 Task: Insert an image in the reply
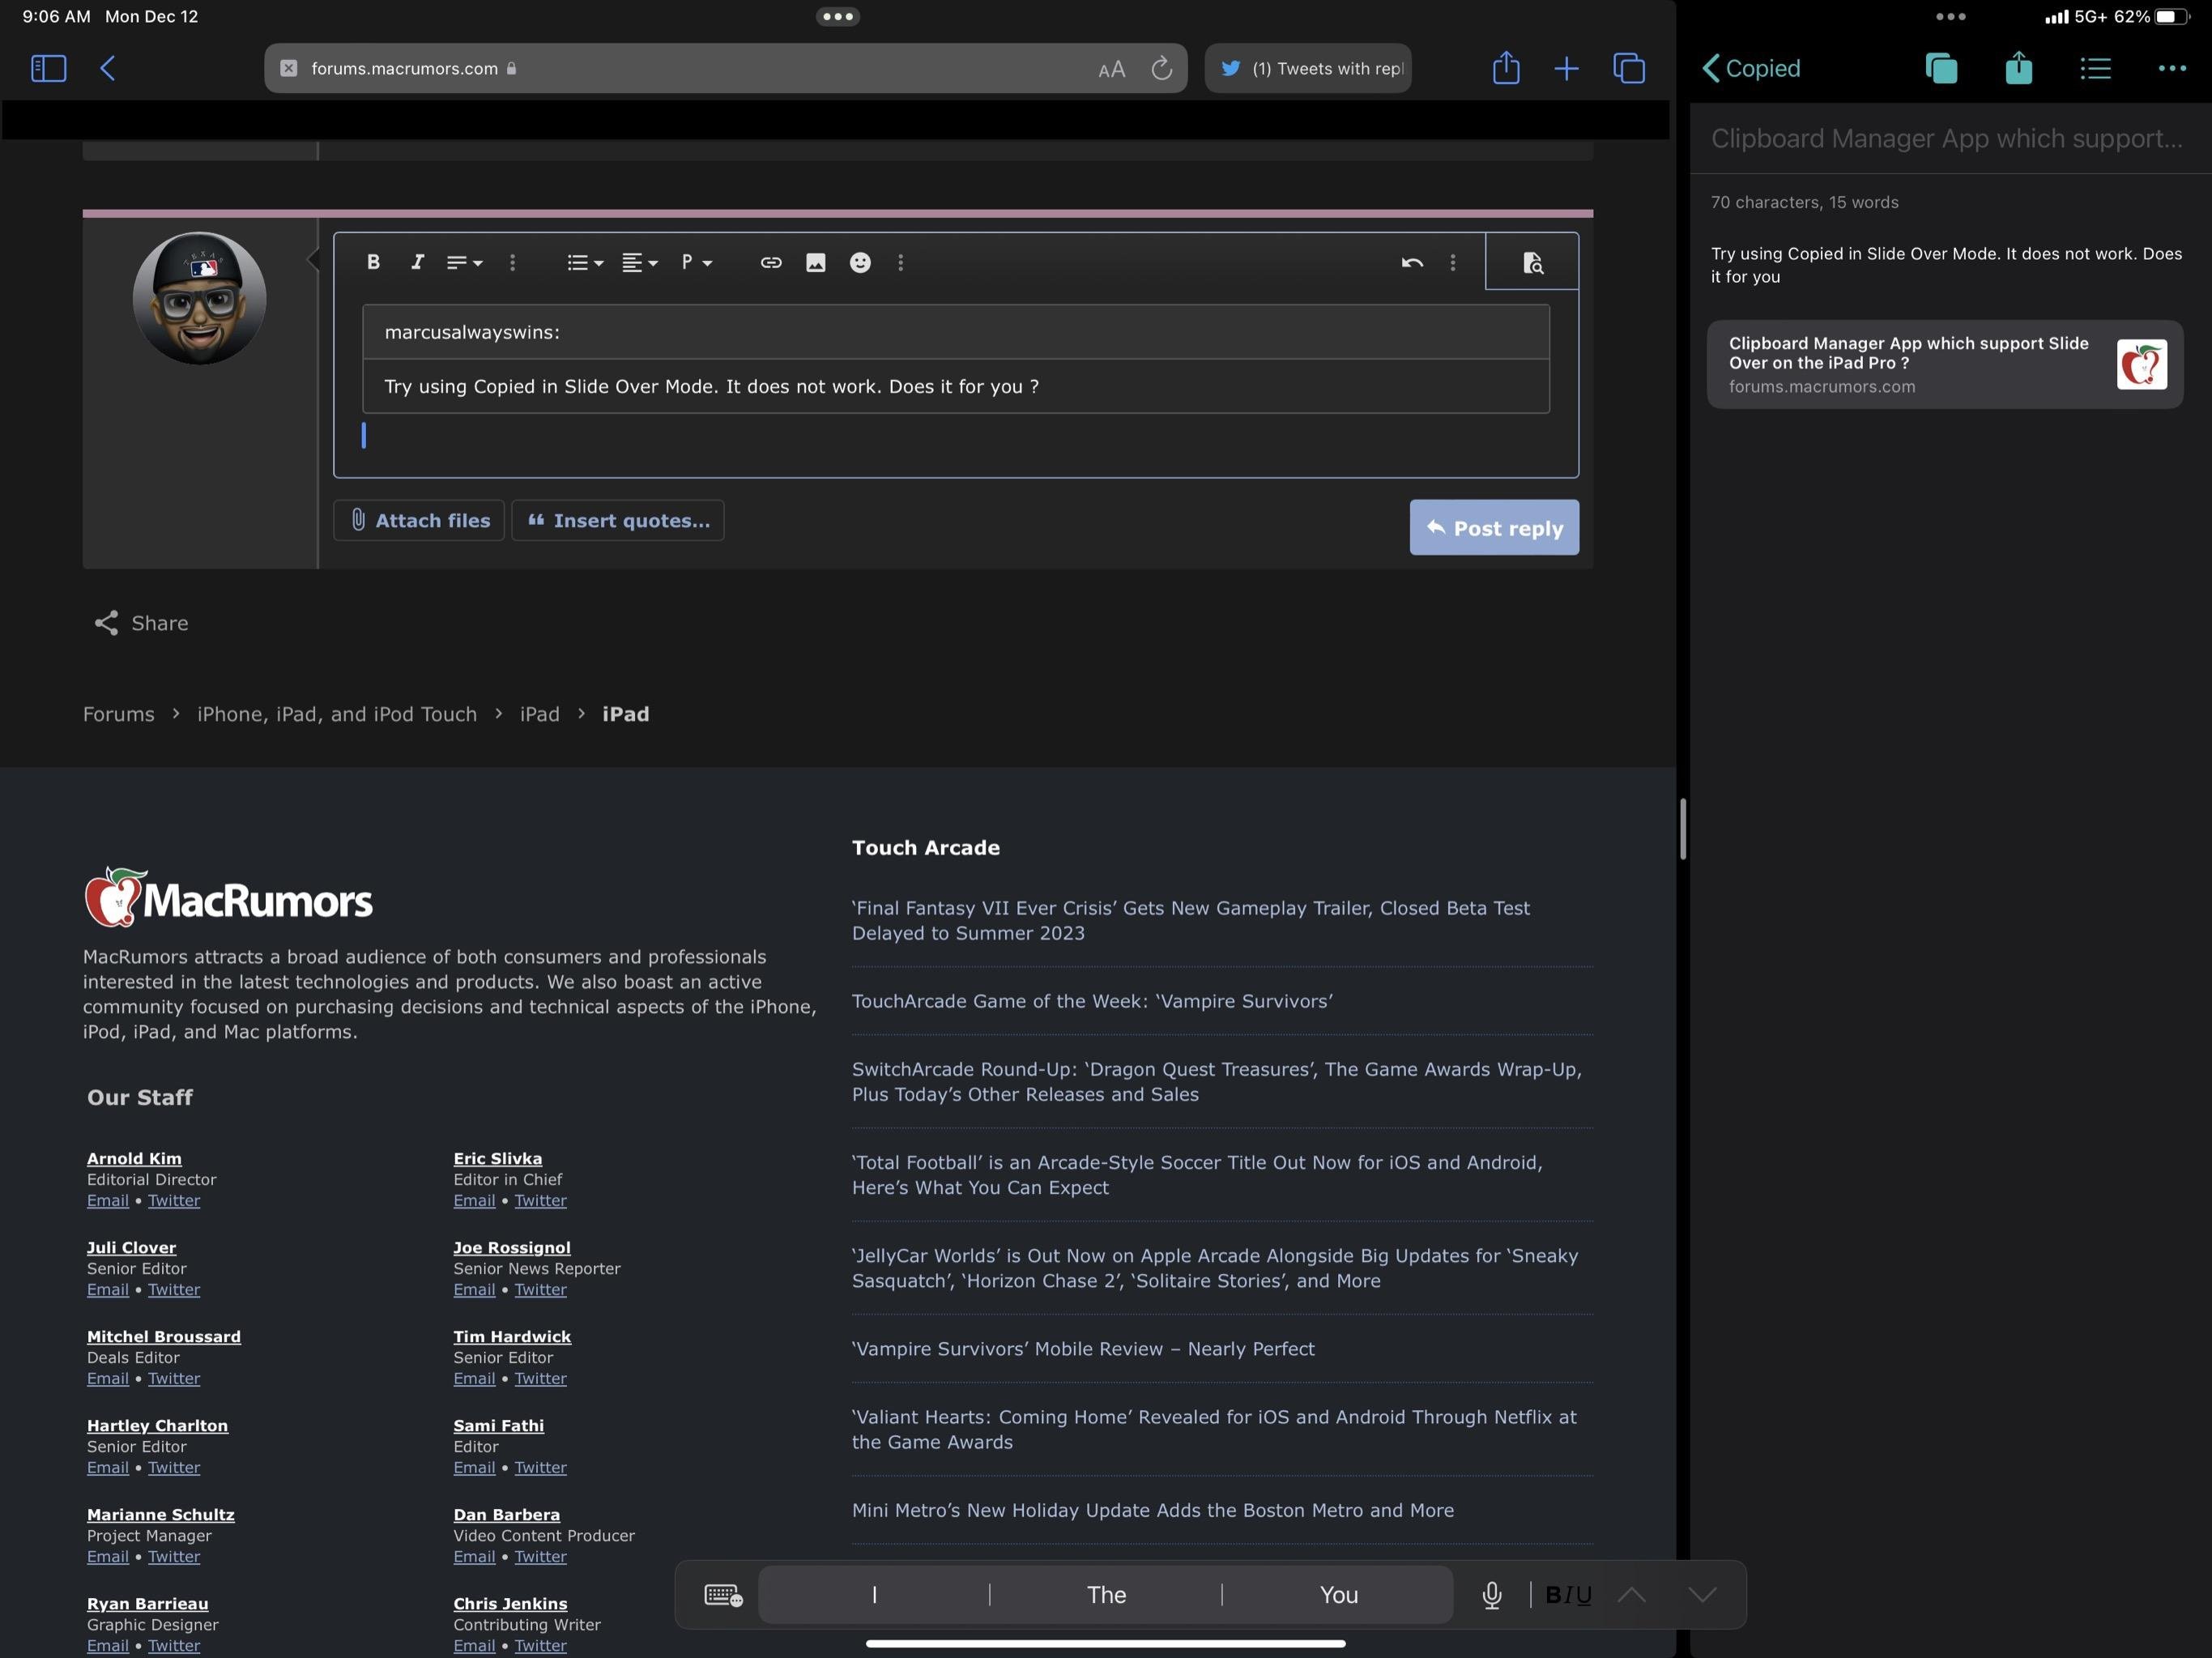pyautogui.click(x=815, y=262)
